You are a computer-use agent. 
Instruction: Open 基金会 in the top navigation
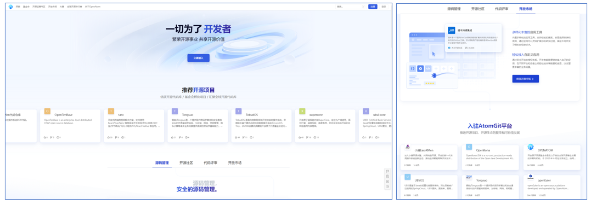26,7
